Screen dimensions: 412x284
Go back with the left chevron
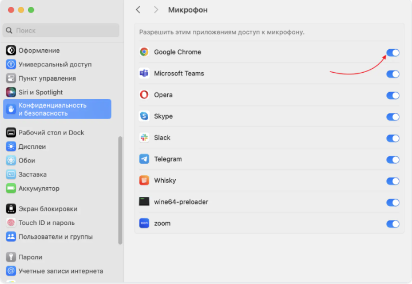click(138, 10)
